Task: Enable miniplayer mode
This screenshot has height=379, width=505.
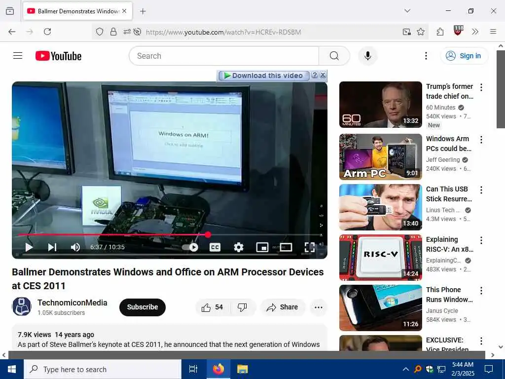Action: click(x=262, y=247)
